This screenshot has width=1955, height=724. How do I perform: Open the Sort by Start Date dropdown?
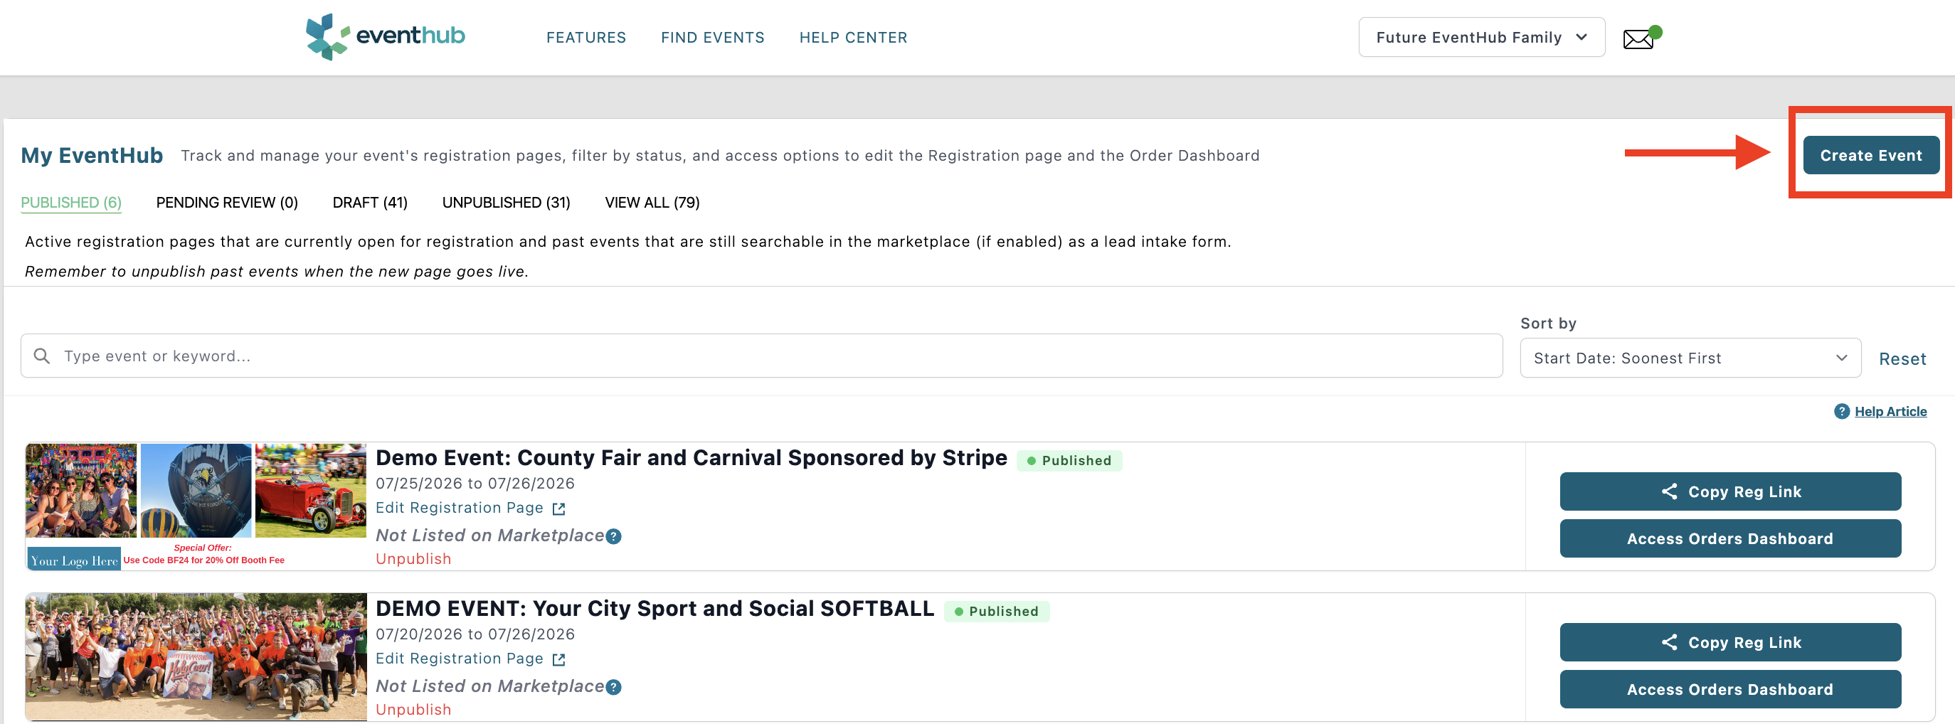1689,358
